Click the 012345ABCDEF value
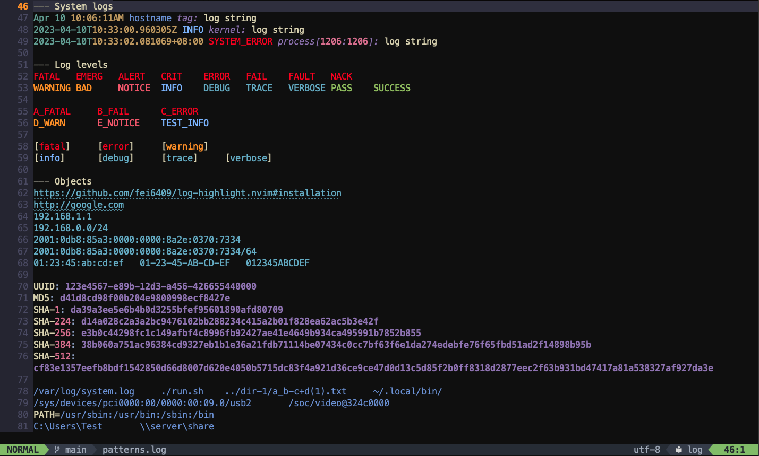759x456 pixels. click(x=278, y=263)
